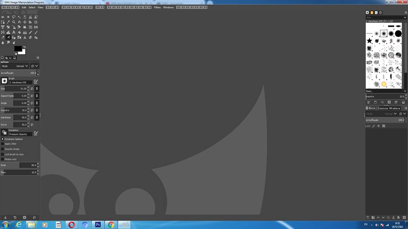Open the brush filter dropdown arrow
Viewport: 408px width, 229px height.
[405, 17]
